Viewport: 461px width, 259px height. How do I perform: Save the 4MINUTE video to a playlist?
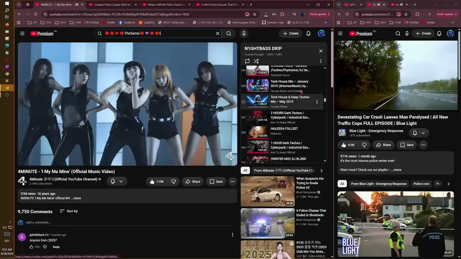coord(216,182)
